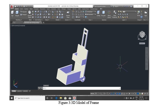Toggle the MODEL space status button

point(93,94)
